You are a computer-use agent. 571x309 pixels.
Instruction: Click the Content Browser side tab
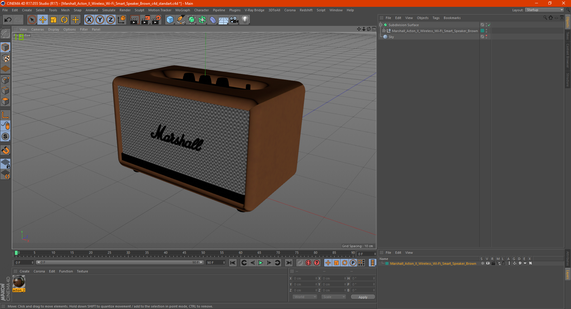pyautogui.click(x=567, y=55)
